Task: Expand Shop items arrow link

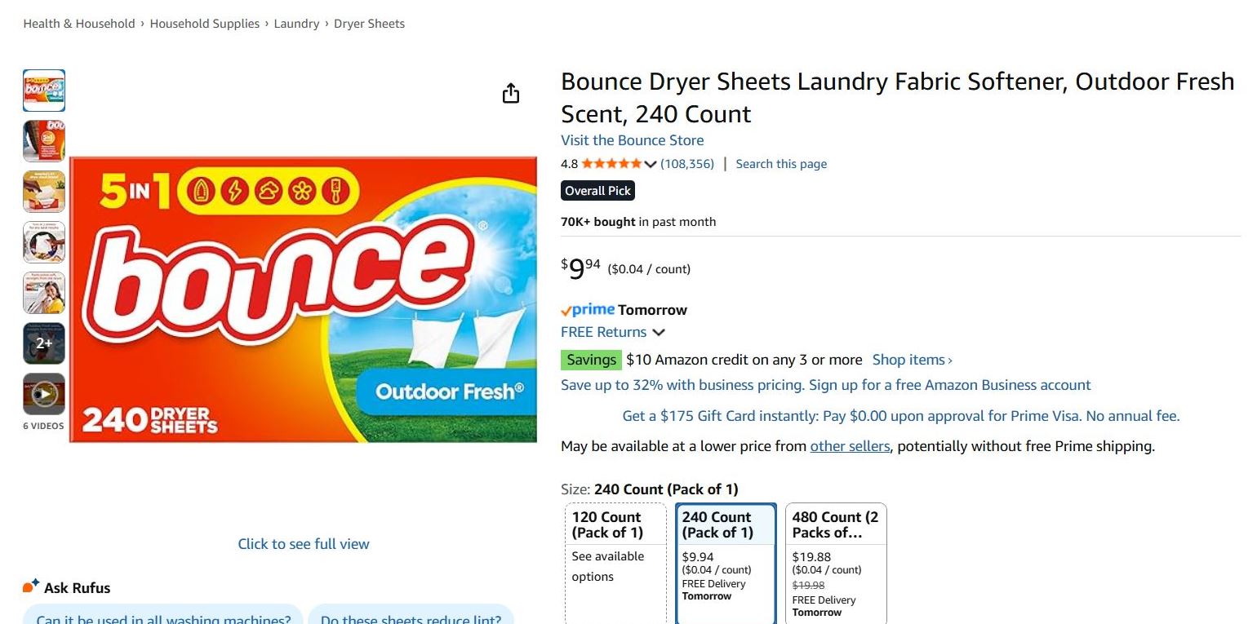Action: 912,360
